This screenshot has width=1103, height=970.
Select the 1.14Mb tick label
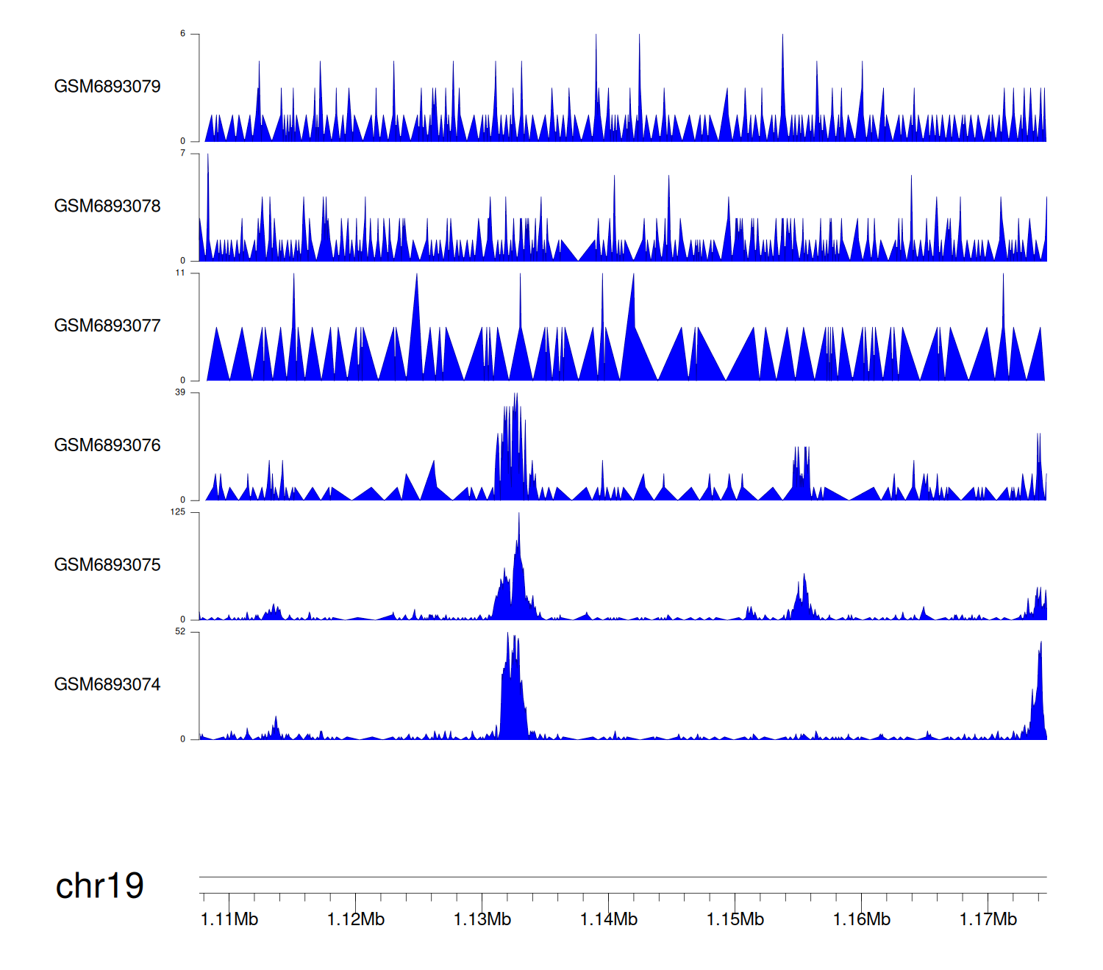pos(609,919)
